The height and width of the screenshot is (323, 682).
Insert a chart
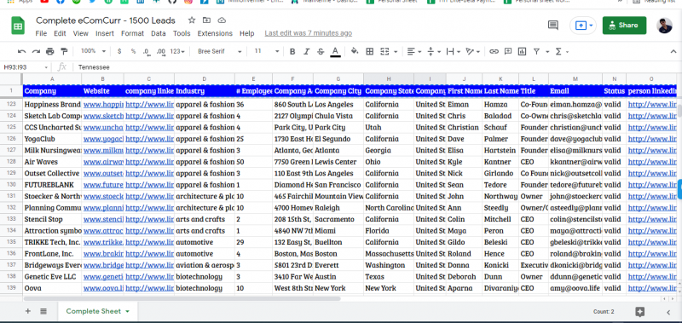click(522, 51)
